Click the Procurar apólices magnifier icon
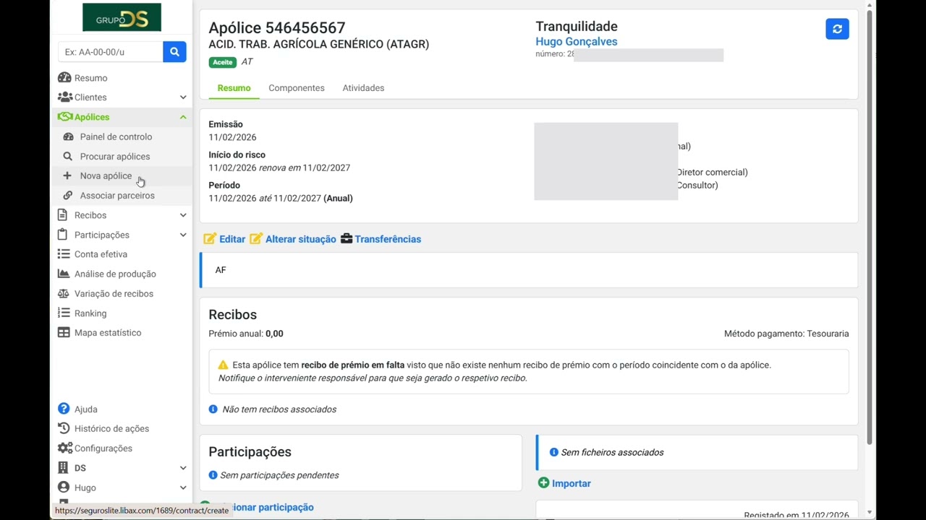926x520 pixels. click(68, 156)
